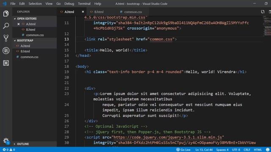The height and width of the screenshot is (152, 271).
Task: Close A.html in Open Editors list
Action: pyautogui.click(x=19, y=24)
